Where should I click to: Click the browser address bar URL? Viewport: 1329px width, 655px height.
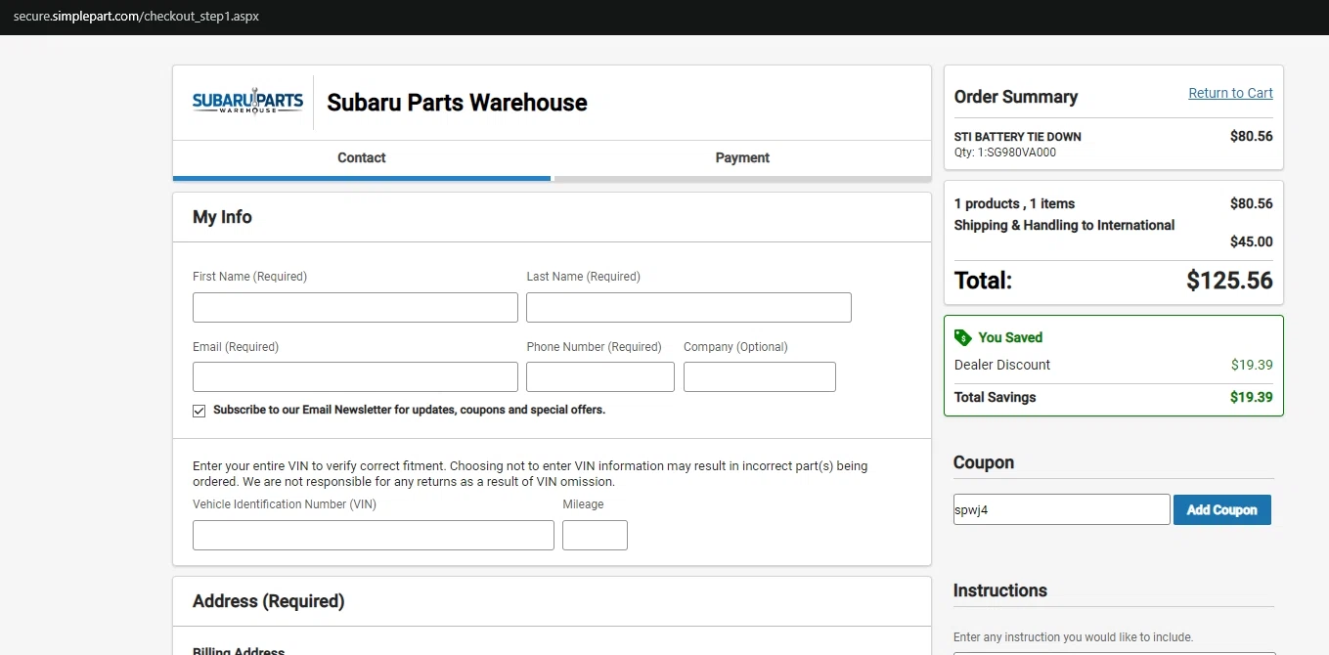(x=136, y=17)
